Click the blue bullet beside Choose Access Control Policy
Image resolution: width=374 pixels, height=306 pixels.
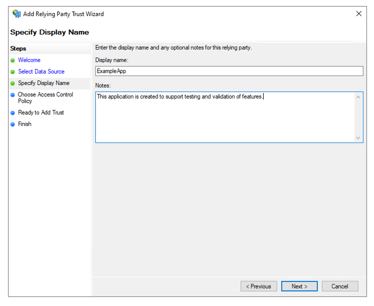[13, 95]
